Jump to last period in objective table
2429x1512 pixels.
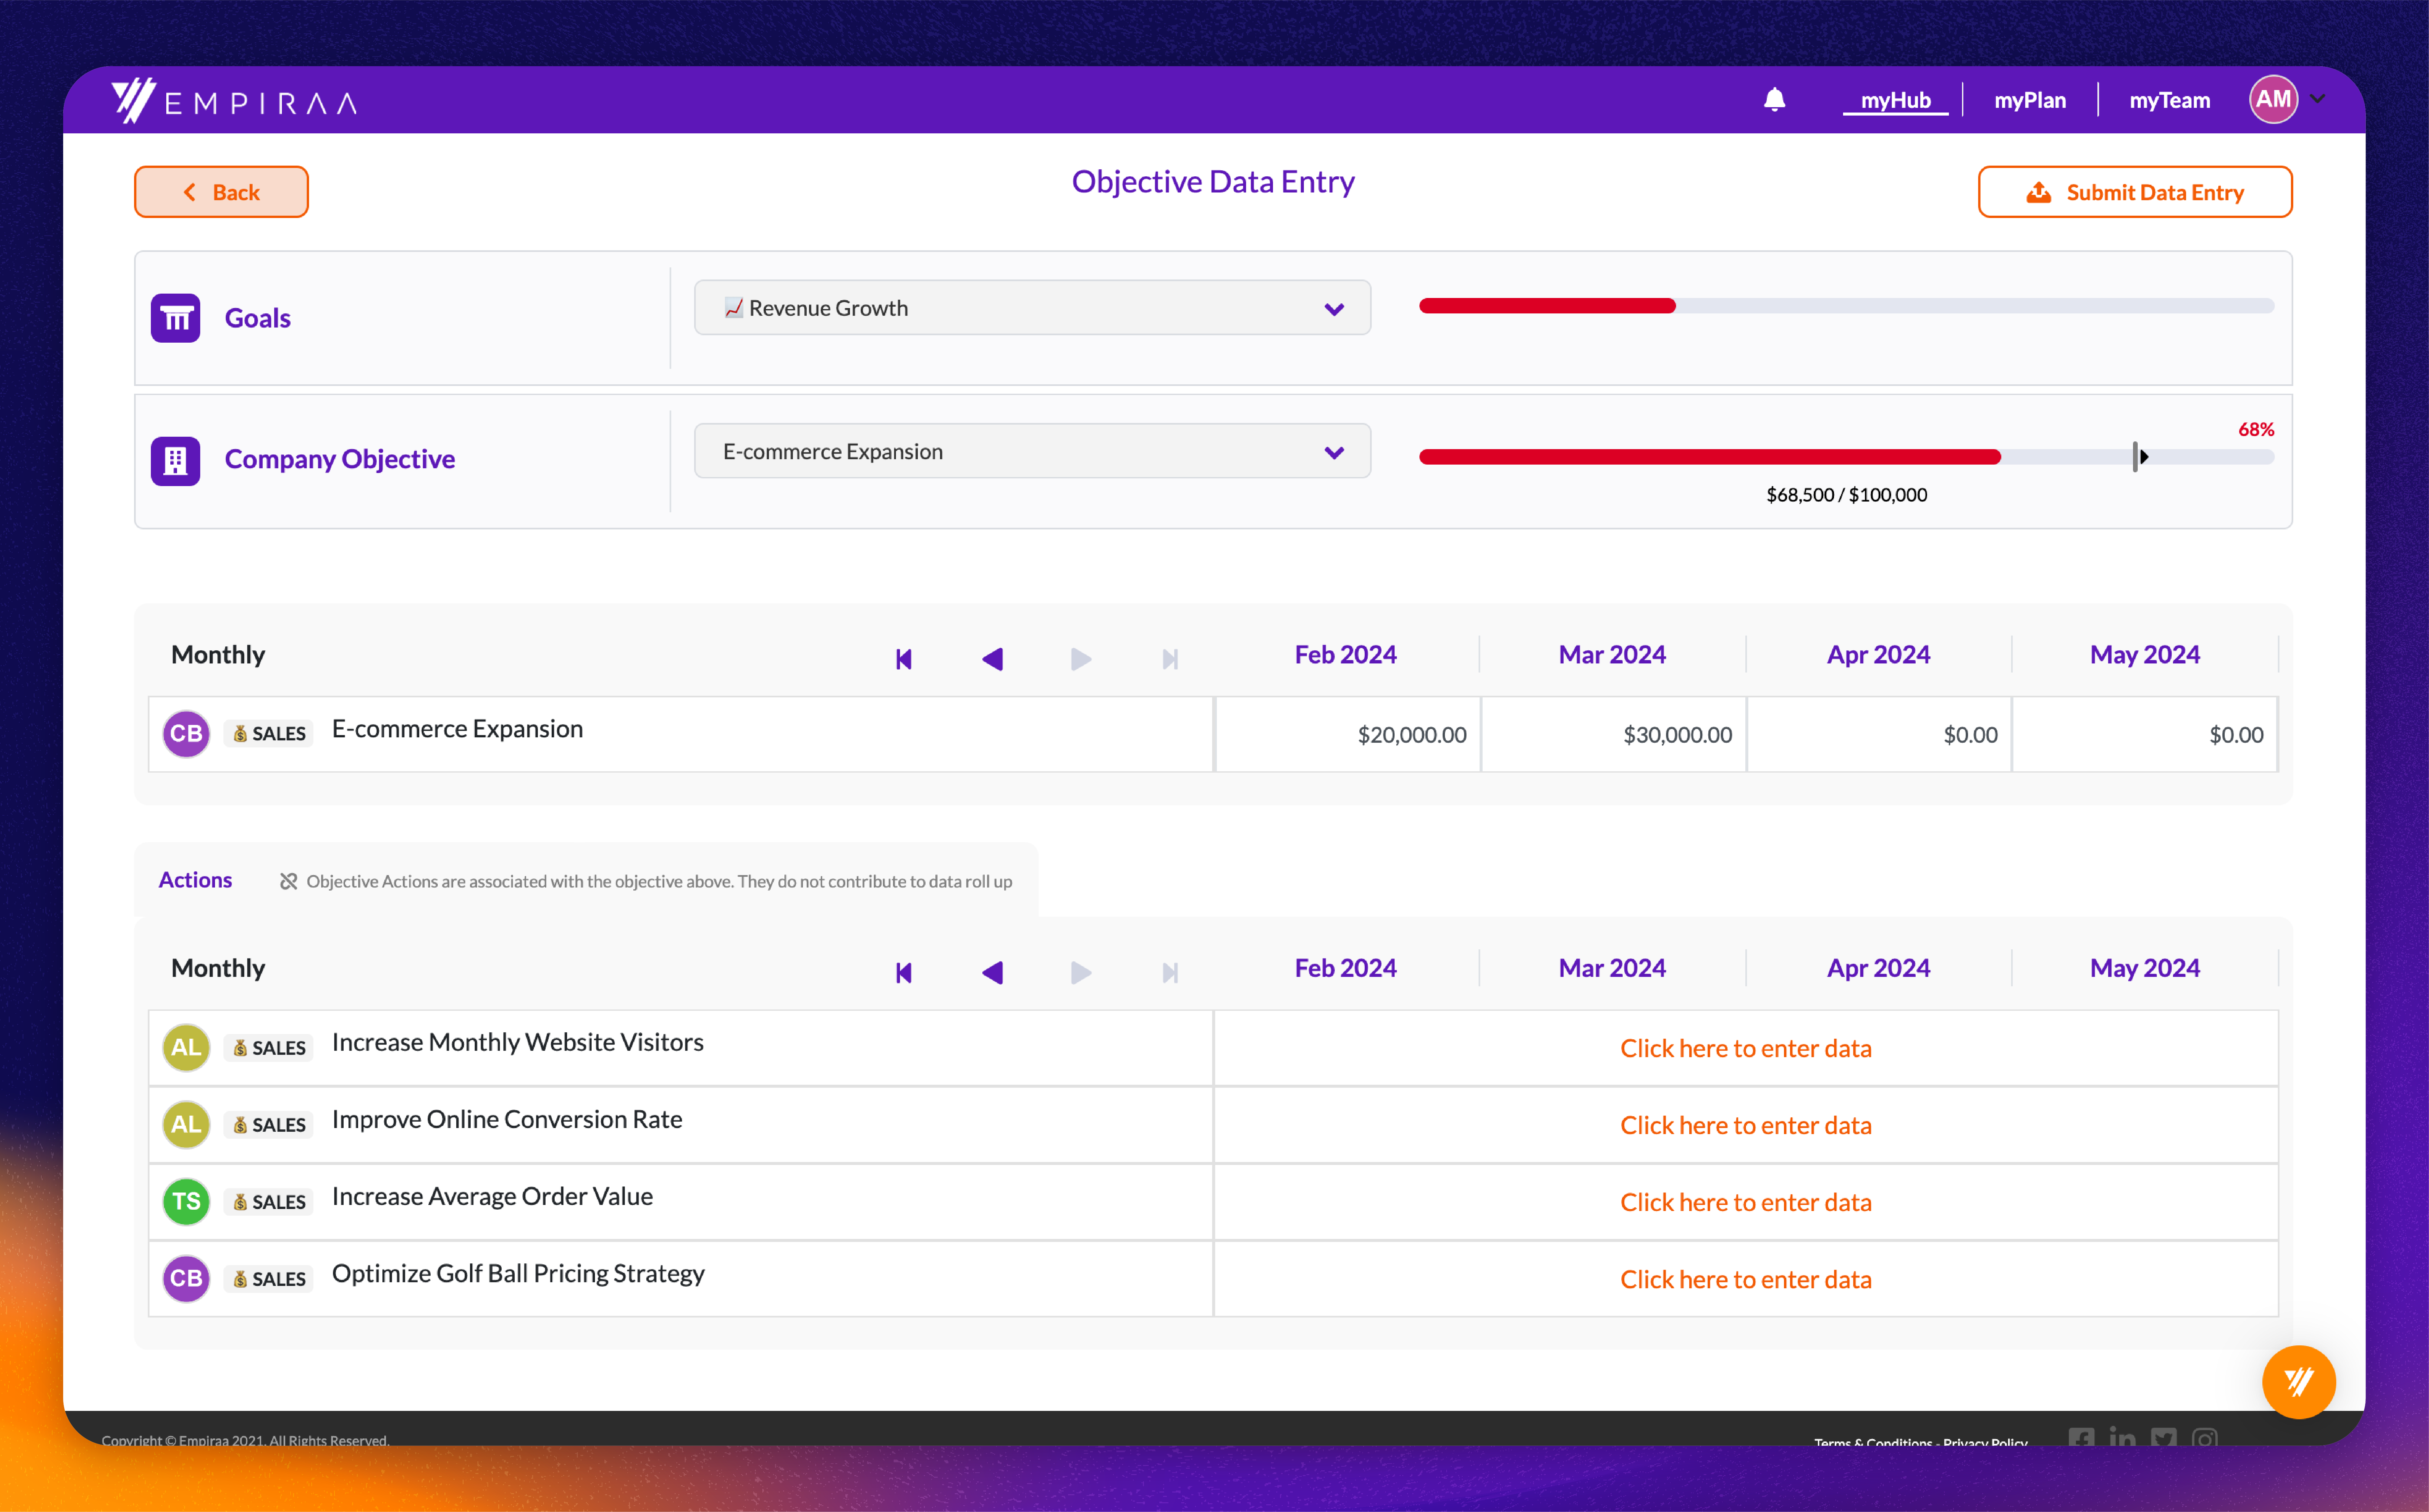pos(1170,659)
